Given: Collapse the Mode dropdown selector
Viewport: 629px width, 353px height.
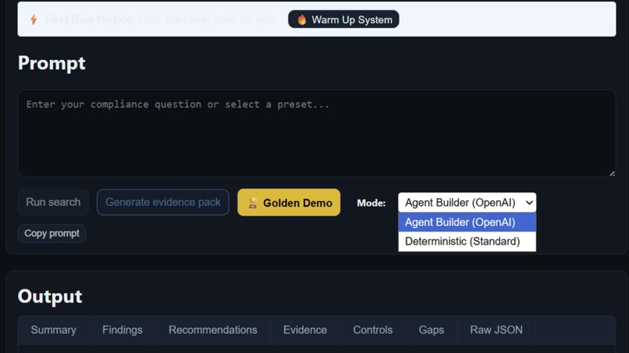Looking at the screenshot, I should coord(467,203).
